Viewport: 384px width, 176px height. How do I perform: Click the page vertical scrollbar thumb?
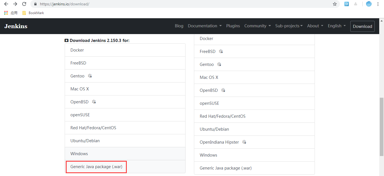(381, 127)
